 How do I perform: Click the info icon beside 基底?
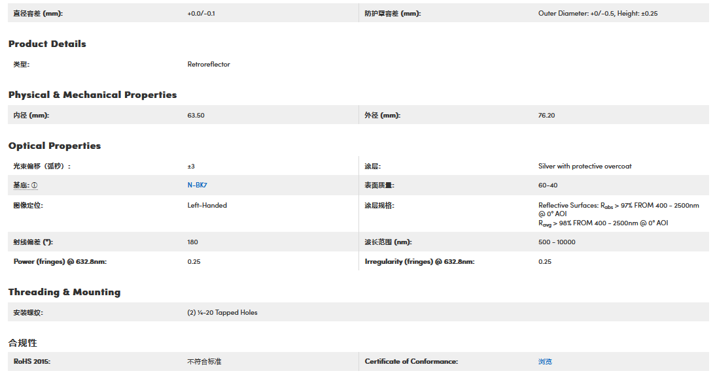click(35, 185)
